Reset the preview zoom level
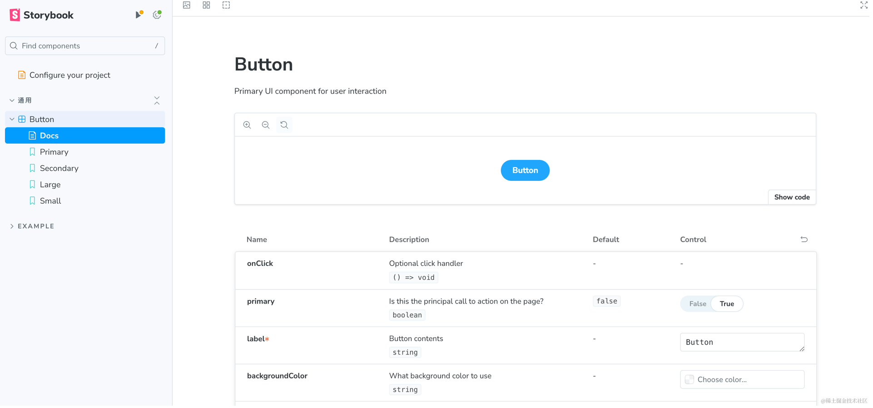The width and height of the screenshot is (873, 408). (x=284, y=125)
